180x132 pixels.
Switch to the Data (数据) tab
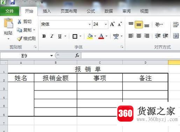tap(108, 11)
